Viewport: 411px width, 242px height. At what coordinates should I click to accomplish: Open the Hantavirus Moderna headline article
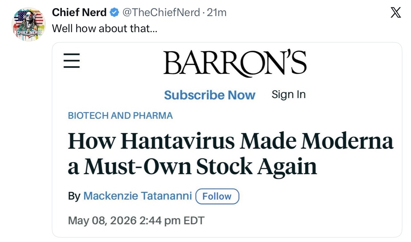pyautogui.click(x=231, y=154)
